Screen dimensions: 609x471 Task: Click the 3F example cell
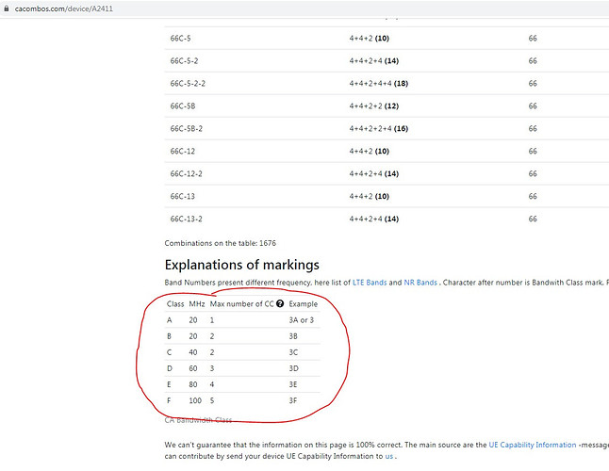click(x=293, y=400)
